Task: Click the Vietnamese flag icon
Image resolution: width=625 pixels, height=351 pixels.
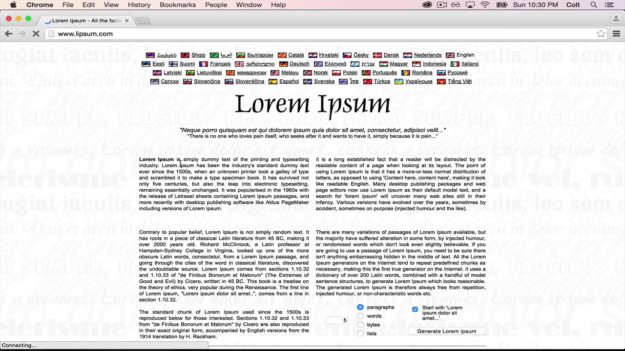Action: (441, 81)
